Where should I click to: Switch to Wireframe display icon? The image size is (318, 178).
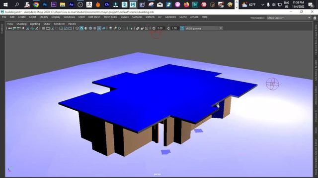pos(77,29)
